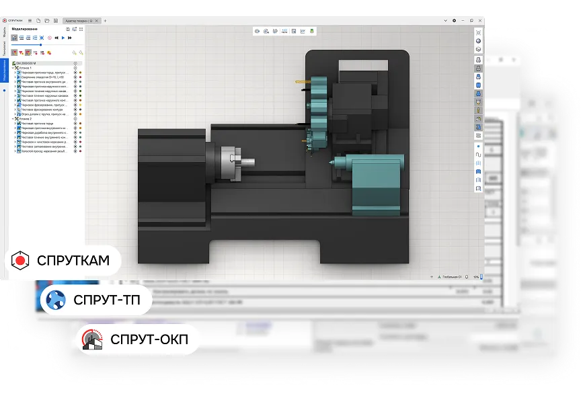The image size is (585, 406).
Task: Expand the Черновое фрезерование operation
Action: [x=15, y=105]
